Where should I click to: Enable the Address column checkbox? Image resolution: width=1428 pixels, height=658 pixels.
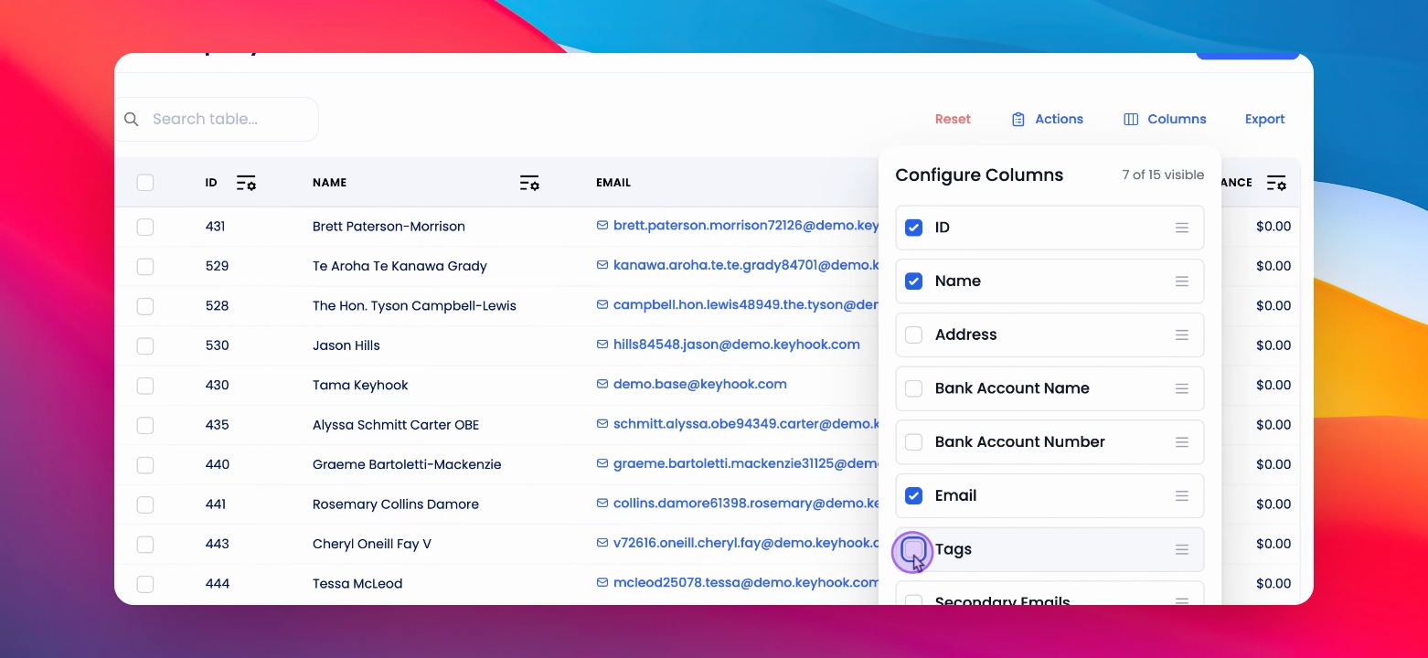(913, 335)
